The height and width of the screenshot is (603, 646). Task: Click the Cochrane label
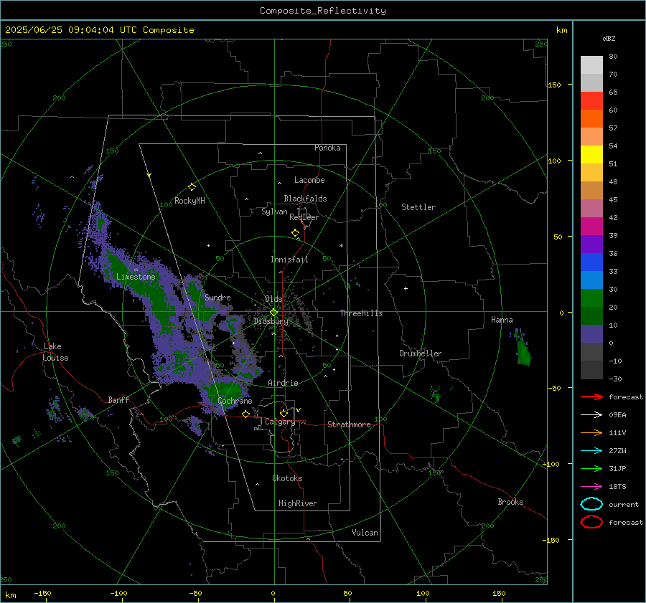coord(235,401)
